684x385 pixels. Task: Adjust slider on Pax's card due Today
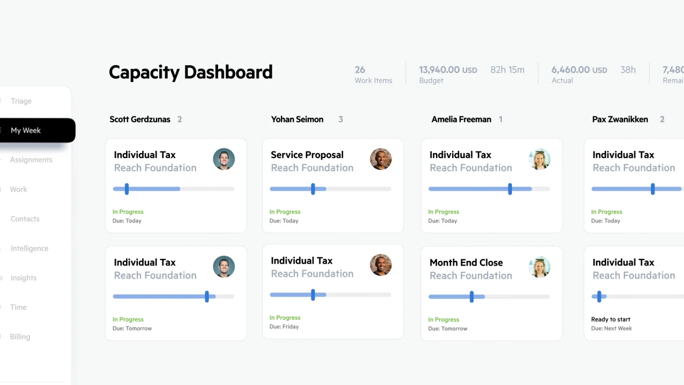[x=652, y=189]
